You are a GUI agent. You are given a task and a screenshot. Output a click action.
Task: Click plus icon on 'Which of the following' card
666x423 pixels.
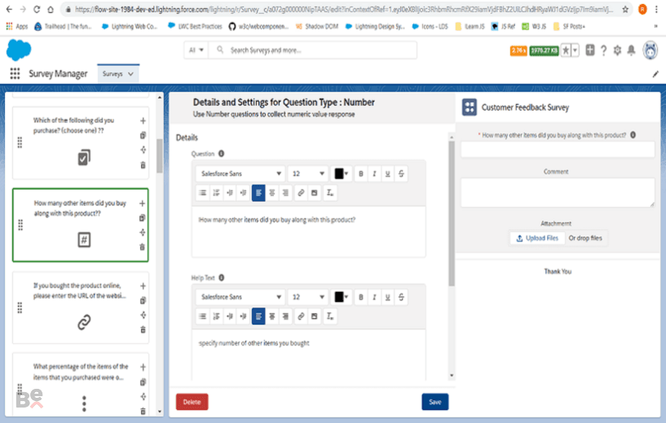(143, 120)
